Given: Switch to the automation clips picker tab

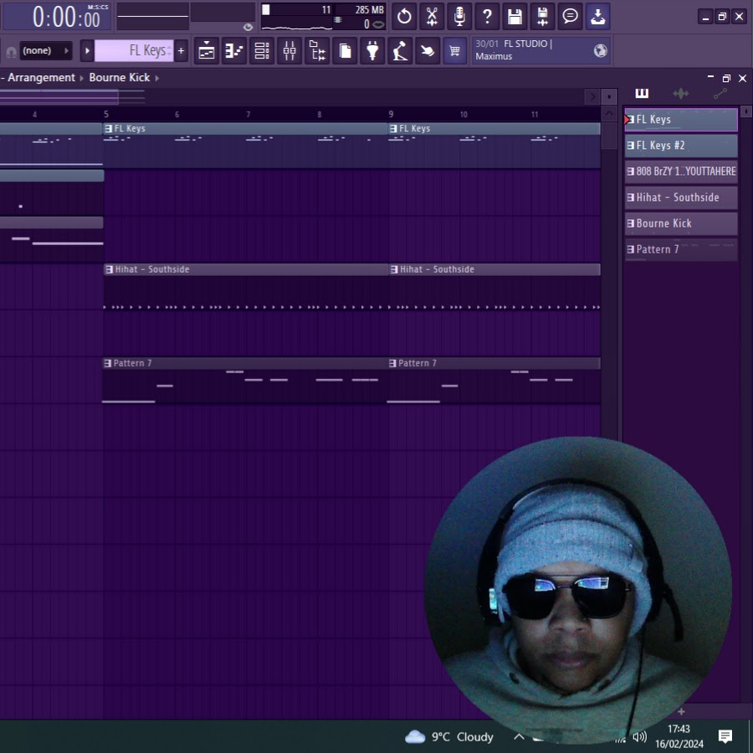Looking at the screenshot, I should coord(720,93).
